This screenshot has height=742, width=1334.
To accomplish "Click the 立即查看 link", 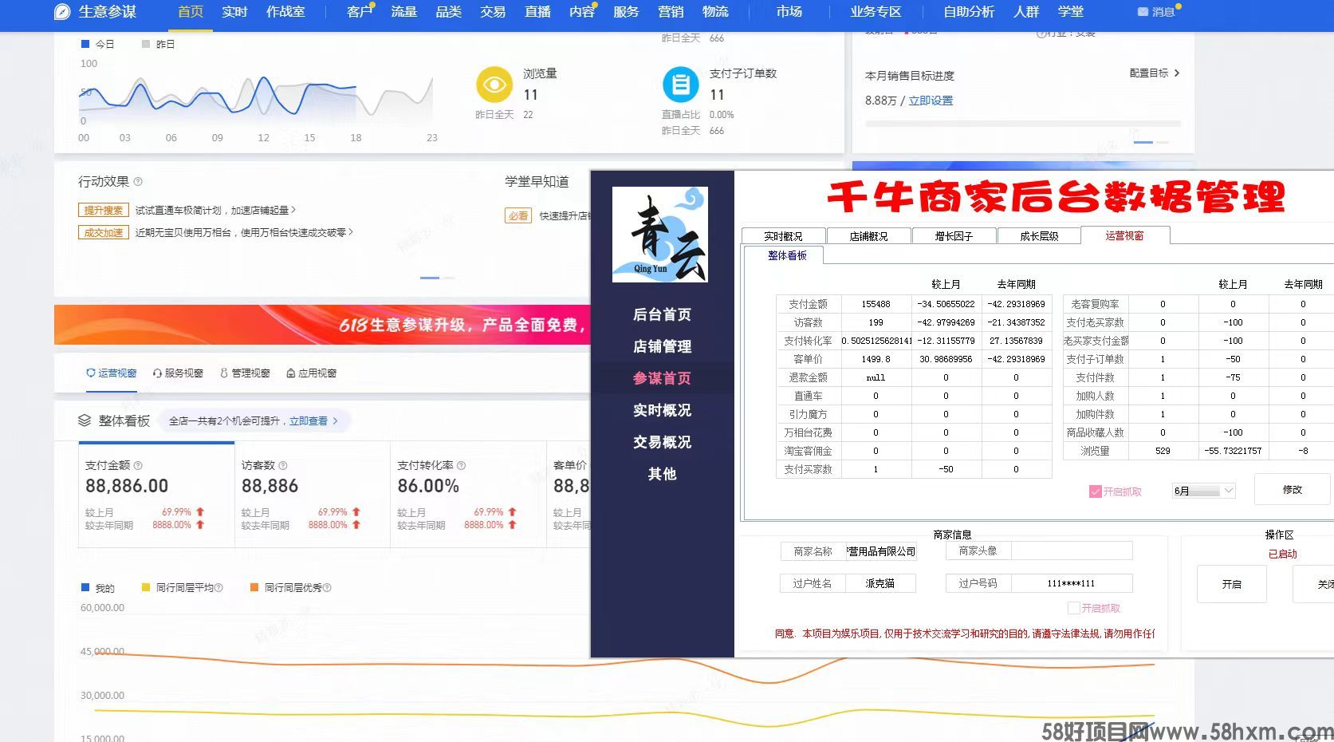I will coord(309,420).
